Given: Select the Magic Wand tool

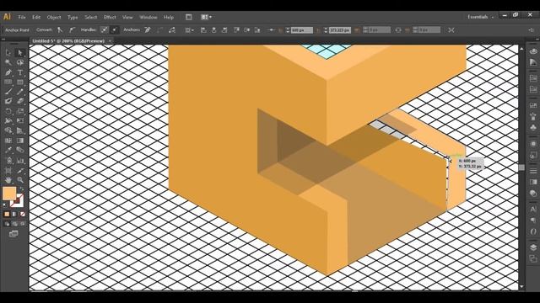Looking at the screenshot, I should 8,62.
